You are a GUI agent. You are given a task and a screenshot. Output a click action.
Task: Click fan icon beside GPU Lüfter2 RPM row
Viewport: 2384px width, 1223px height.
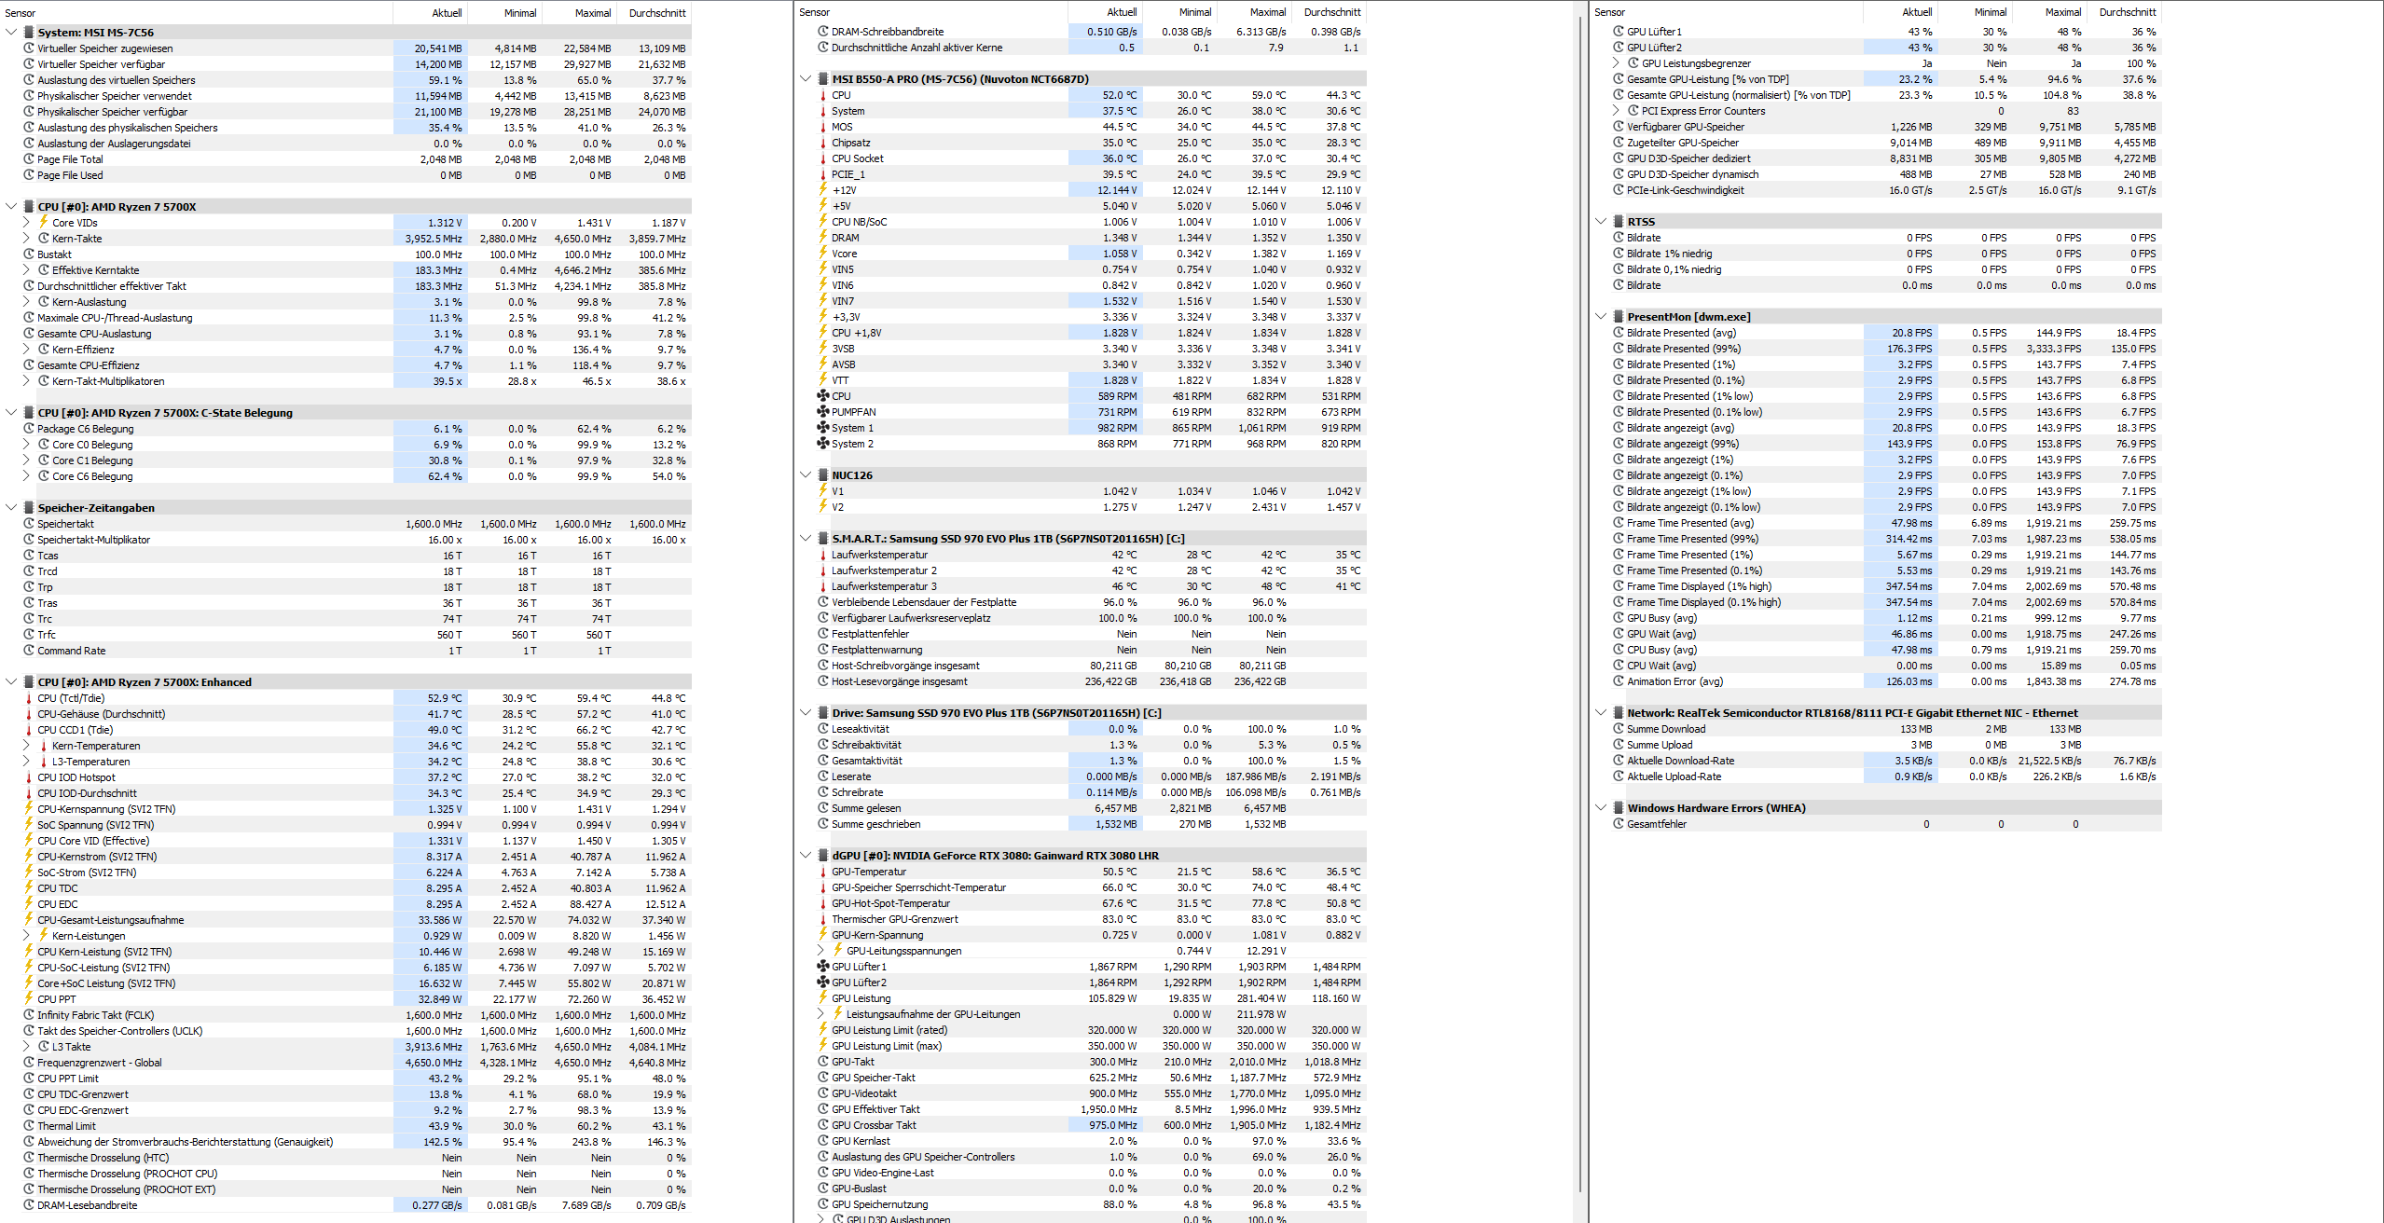tap(823, 983)
